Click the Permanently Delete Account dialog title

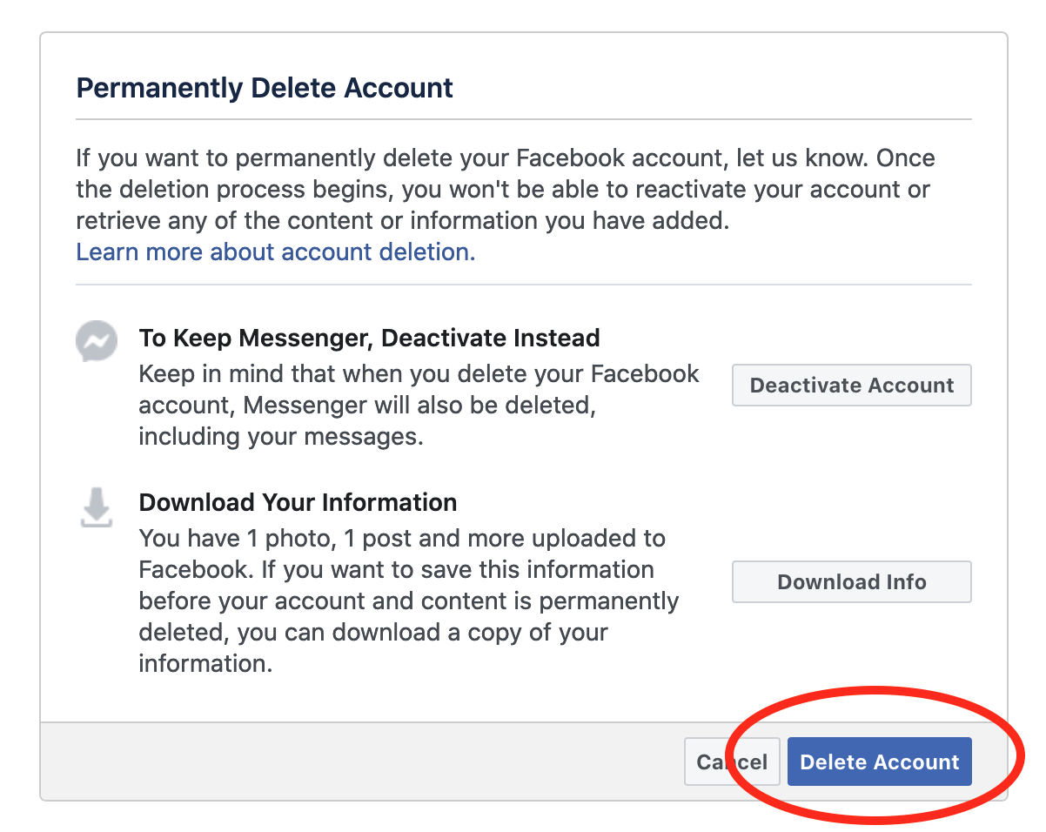coord(265,88)
